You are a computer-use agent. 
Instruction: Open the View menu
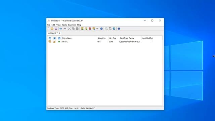[58, 25]
